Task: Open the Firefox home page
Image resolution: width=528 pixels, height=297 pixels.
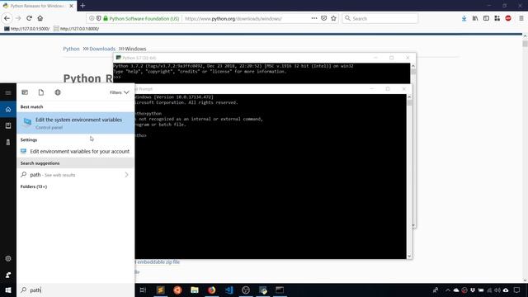Action: click(40, 18)
